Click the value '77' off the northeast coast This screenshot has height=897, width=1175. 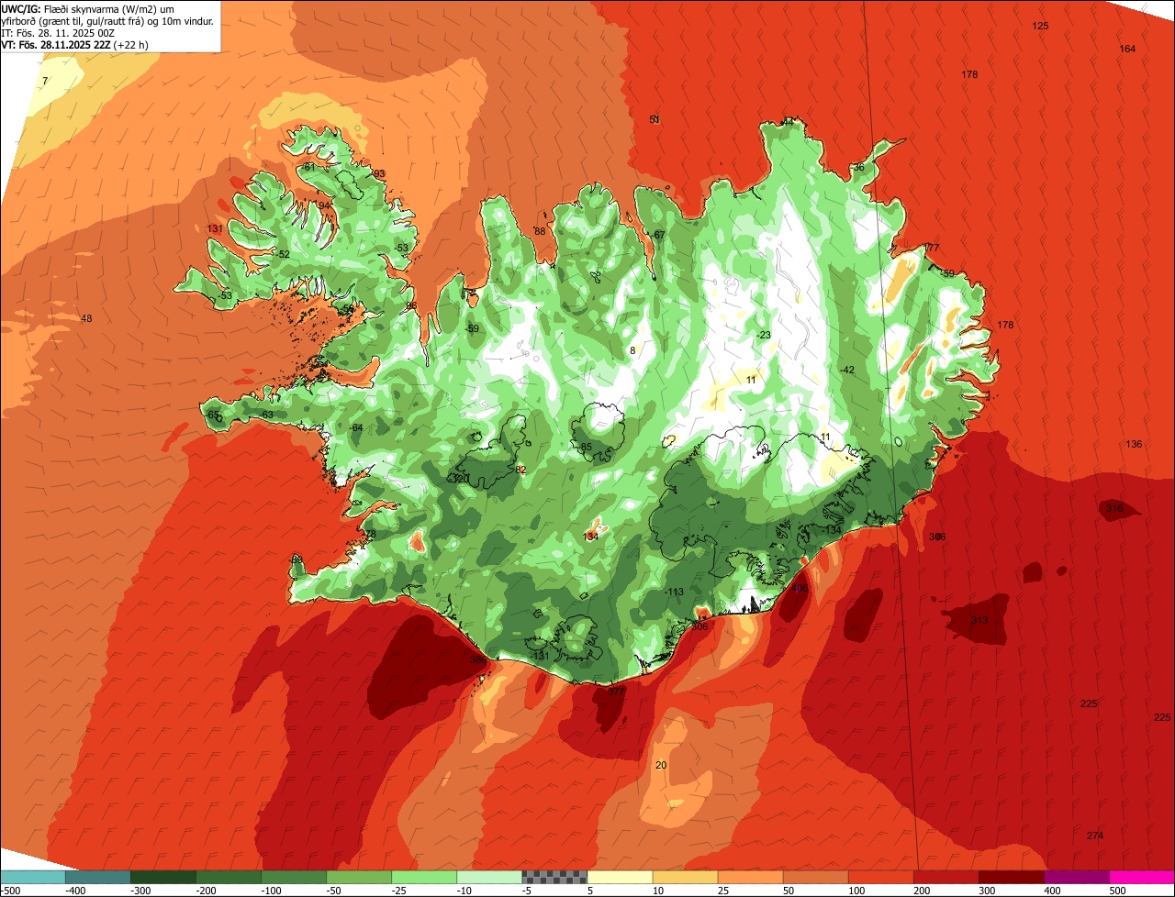pyautogui.click(x=934, y=248)
